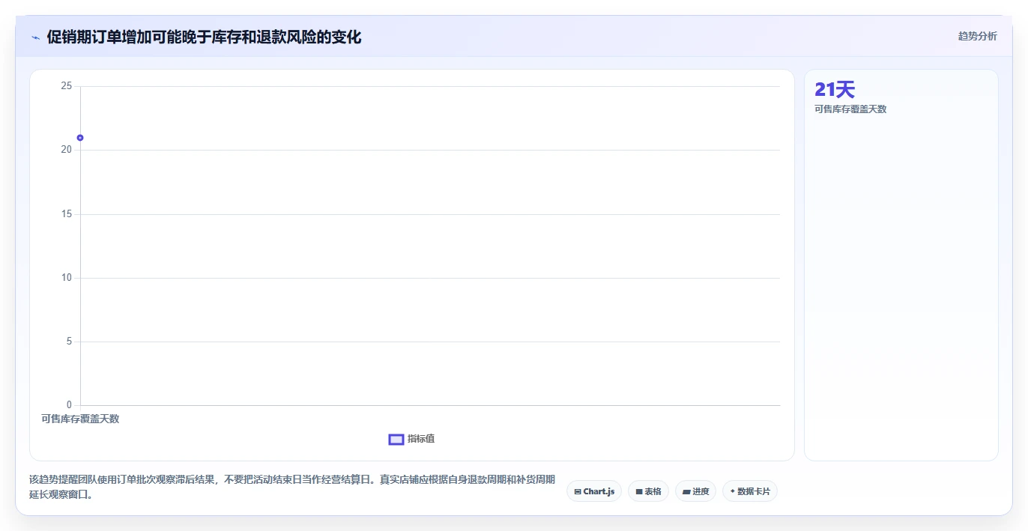Click the data point at 21
The height and width of the screenshot is (531, 1028).
click(80, 138)
